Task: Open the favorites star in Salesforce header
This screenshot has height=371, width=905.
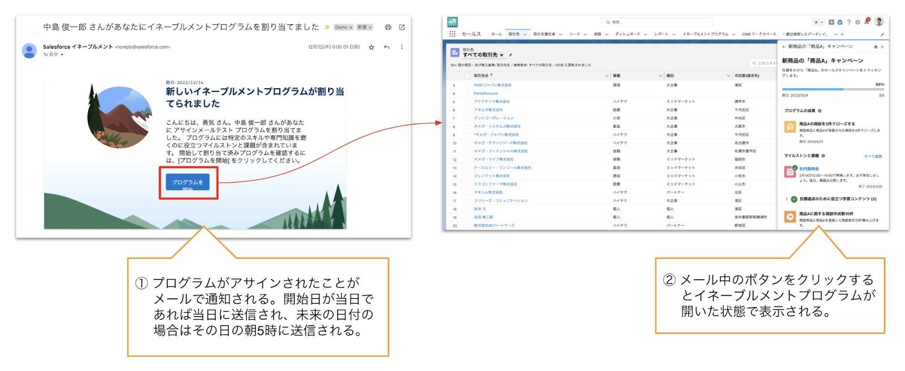Action: (816, 22)
